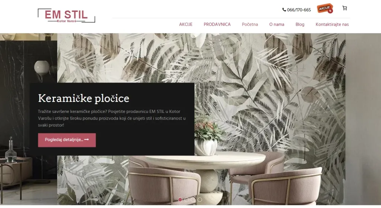
Task: Click the Pogledaj detaljnije button
Action: [x=67, y=140]
